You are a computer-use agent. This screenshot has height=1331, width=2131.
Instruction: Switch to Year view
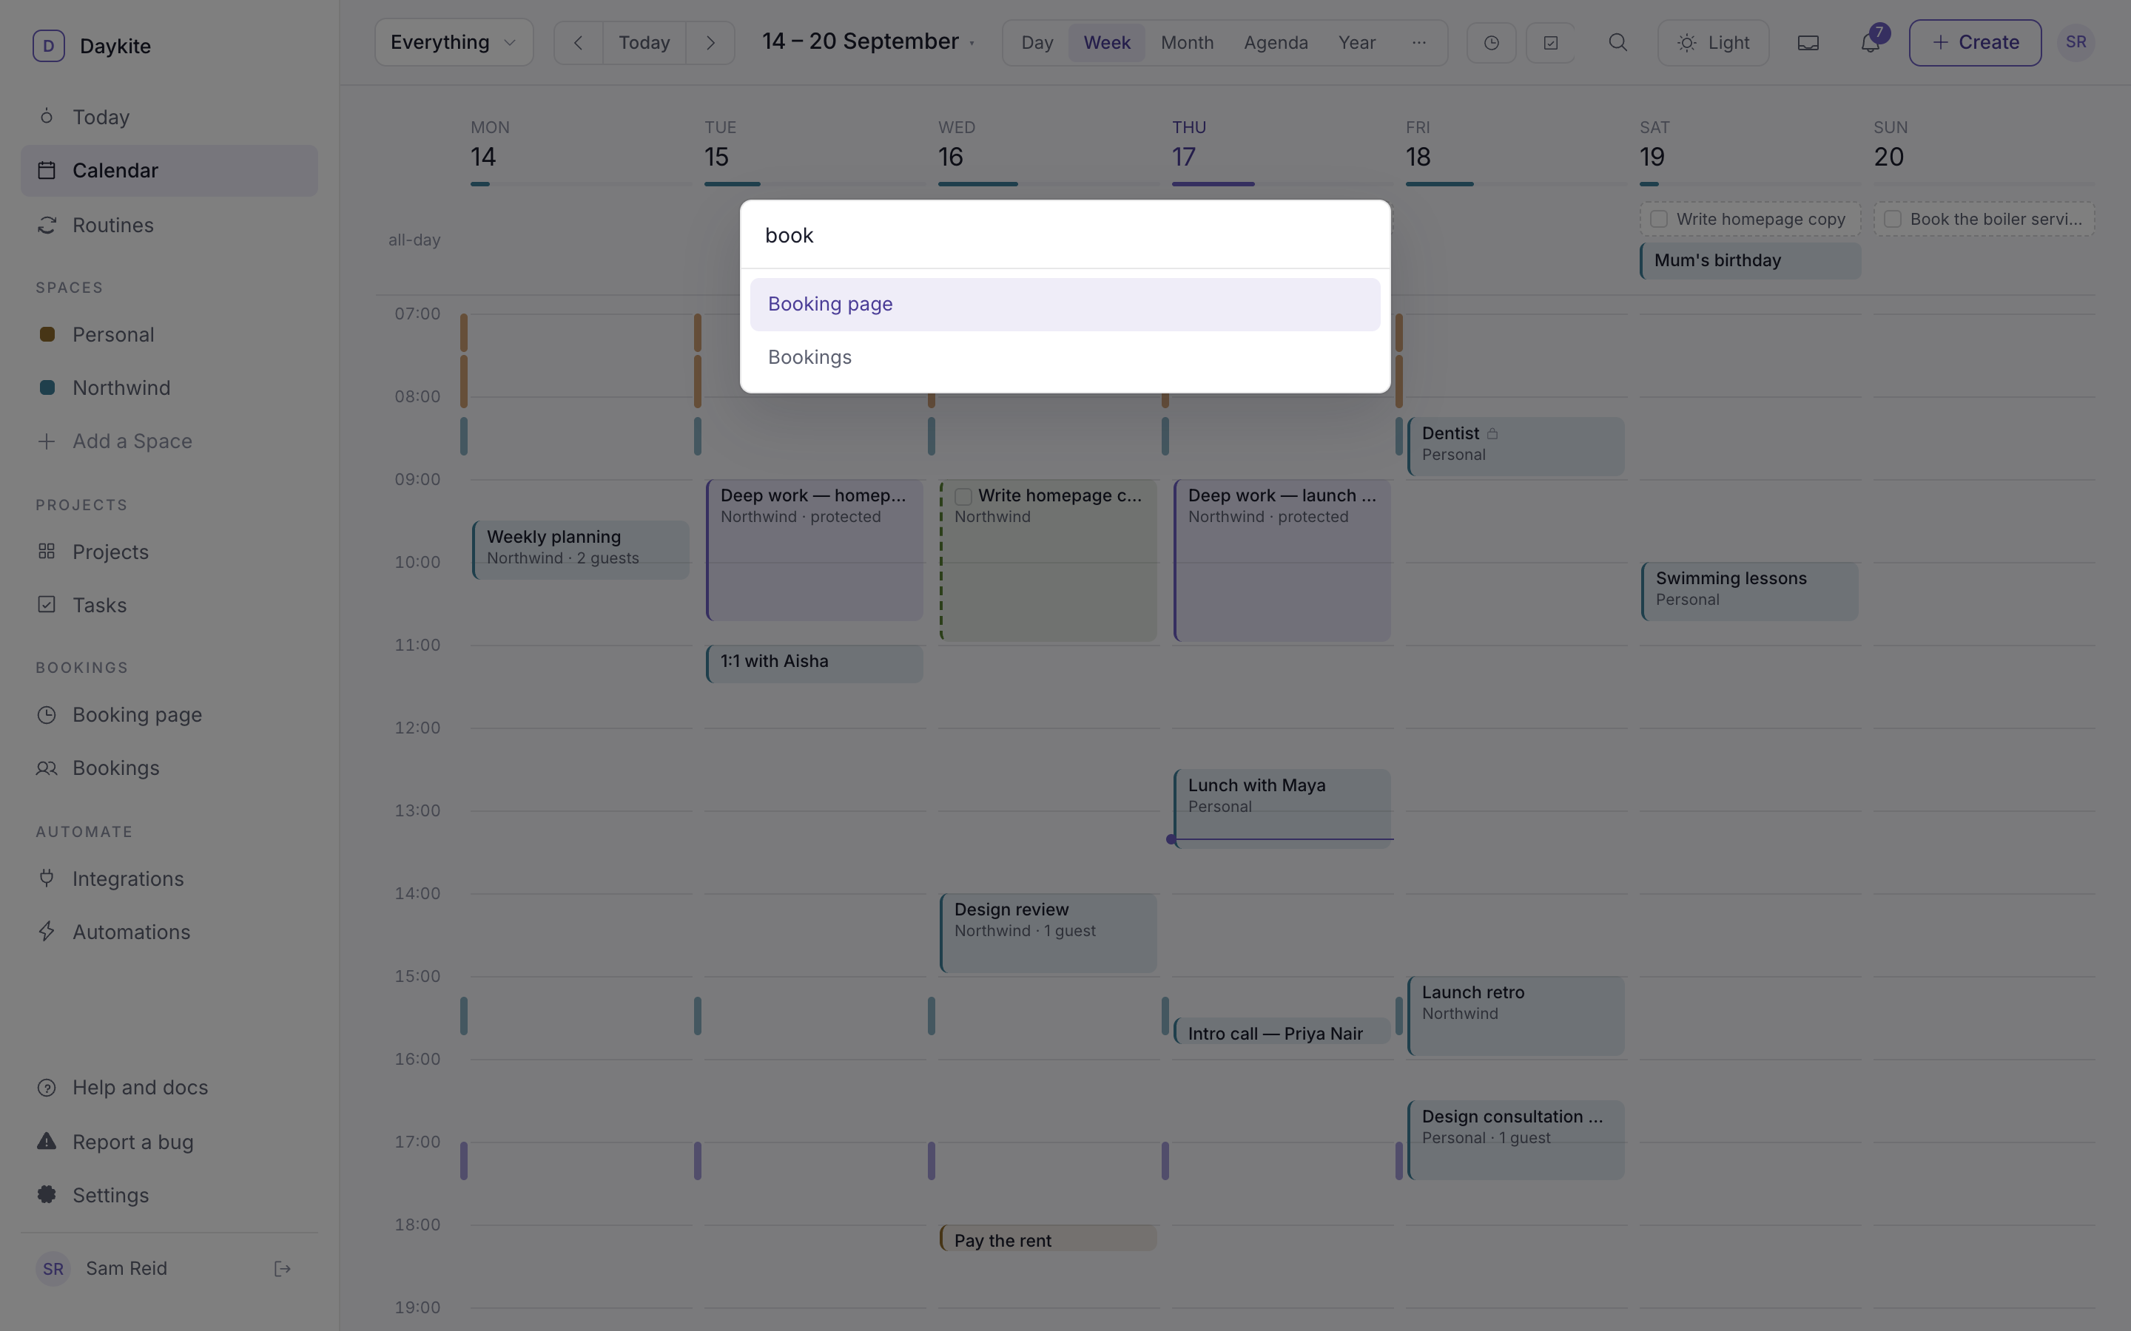click(x=1356, y=42)
